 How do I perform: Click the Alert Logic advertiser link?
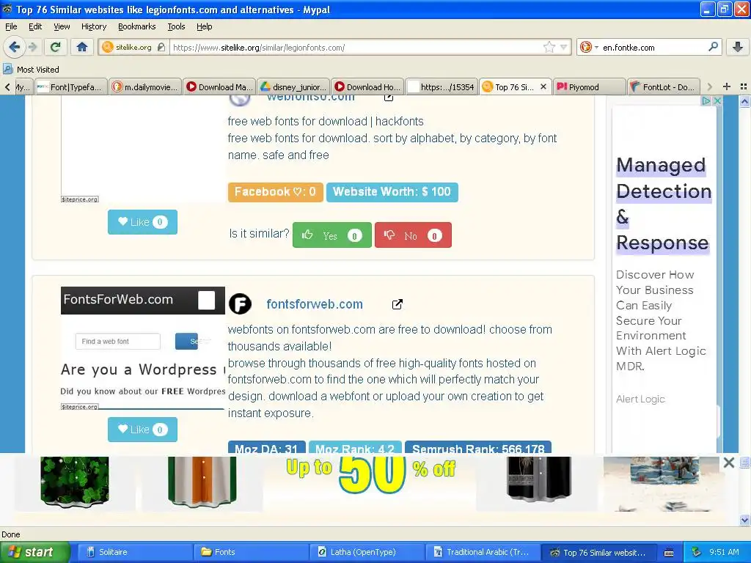640,399
